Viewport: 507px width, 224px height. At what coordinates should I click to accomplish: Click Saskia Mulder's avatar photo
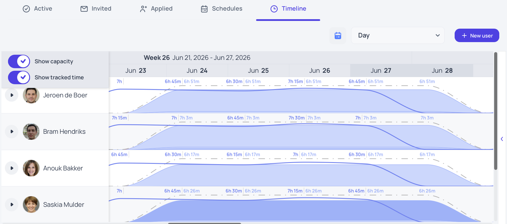[31, 205]
